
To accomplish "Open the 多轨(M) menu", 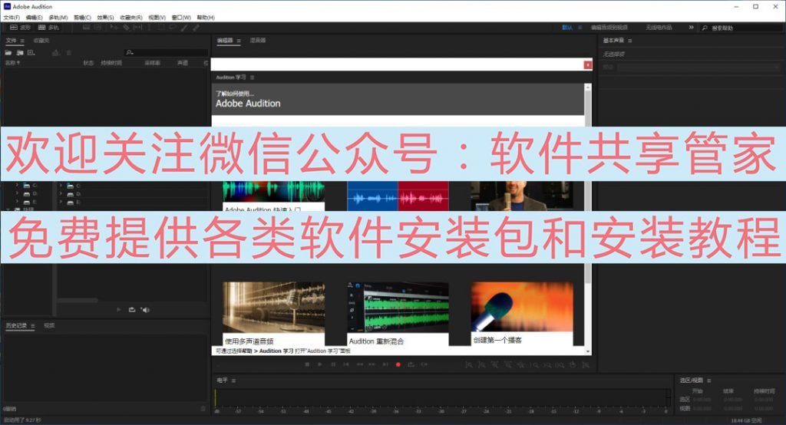I will 58,18.
